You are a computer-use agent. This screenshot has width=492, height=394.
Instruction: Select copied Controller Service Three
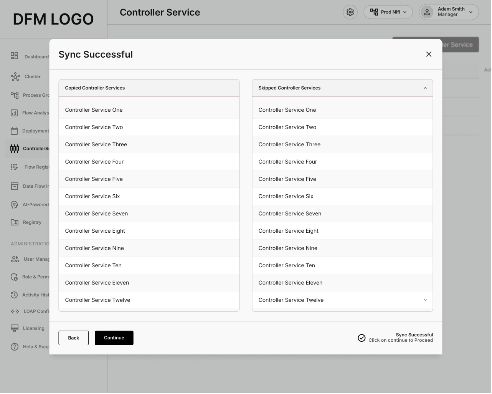(149, 145)
